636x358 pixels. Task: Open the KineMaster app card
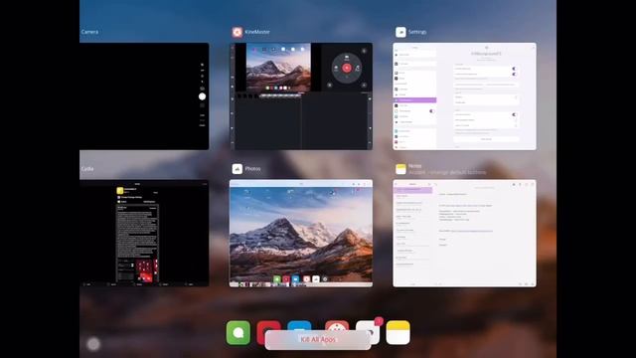point(301,96)
